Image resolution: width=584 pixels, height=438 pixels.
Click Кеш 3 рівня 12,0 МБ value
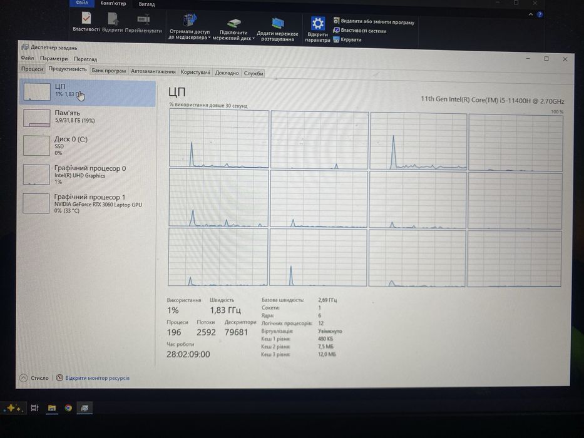[327, 354]
